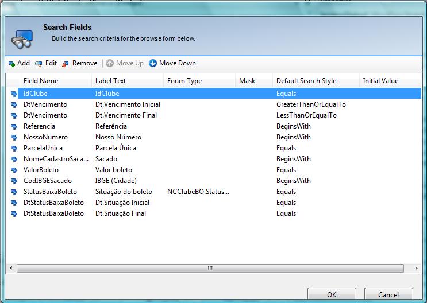Sort by the Label Text column header
427x303 pixels.
click(x=110, y=81)
